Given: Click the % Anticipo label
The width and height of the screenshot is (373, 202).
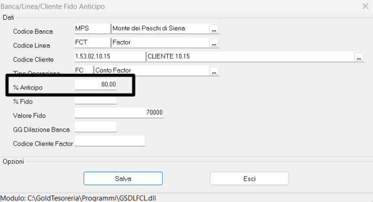Looking at the screenshot, I should click(28, 87).
